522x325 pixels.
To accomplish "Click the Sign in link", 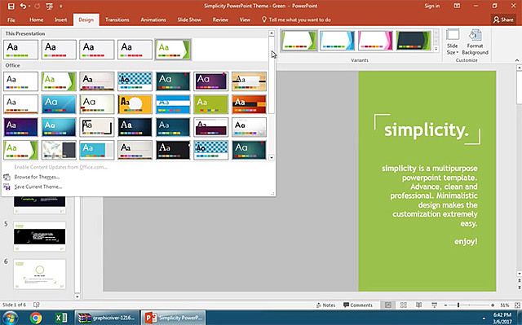I will 431,6.
